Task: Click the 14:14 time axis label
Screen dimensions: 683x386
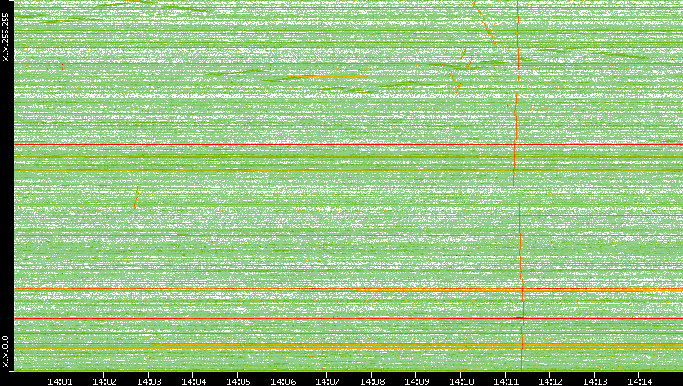Action: (x=639, y=381)
